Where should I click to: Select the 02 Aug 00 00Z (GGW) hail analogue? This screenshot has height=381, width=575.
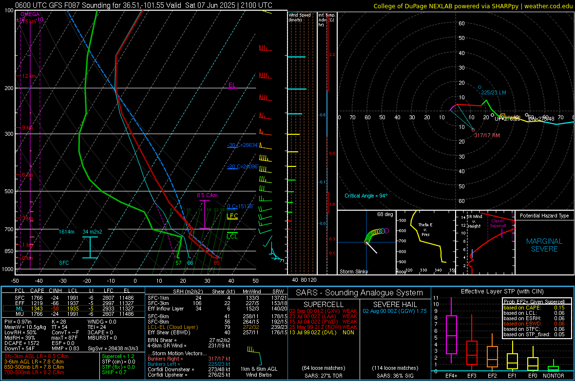(x=395, y=311)
